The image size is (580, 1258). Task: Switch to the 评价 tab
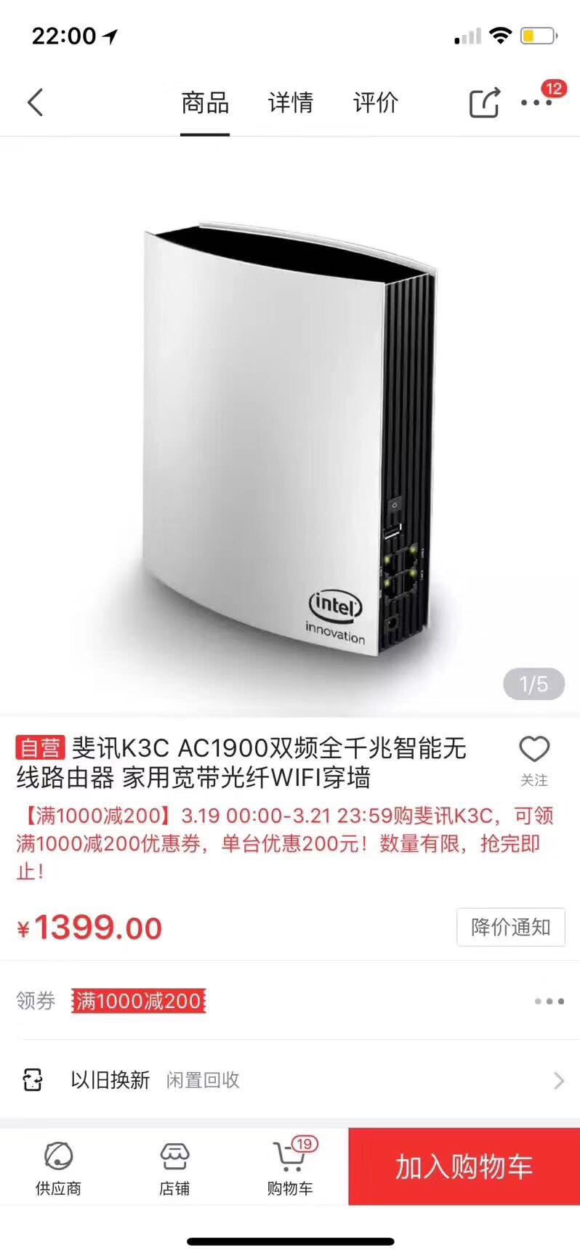click(376, 102)
